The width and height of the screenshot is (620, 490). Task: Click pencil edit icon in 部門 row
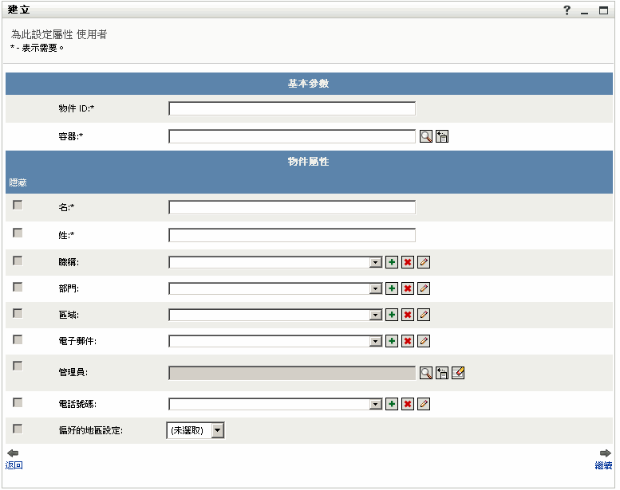tap(424, 288)
